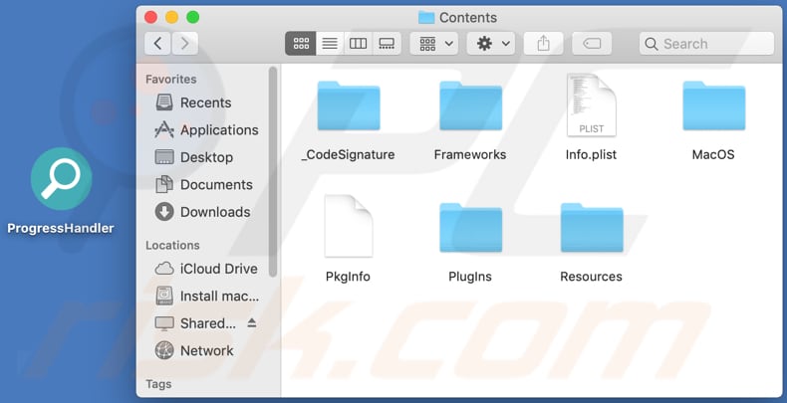Viewport: 787px width, 403px height.
Task: Select the PkgInfo file icon
Action: point(349,226)
